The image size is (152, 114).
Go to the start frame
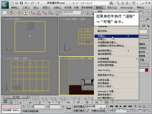[112, 106]
